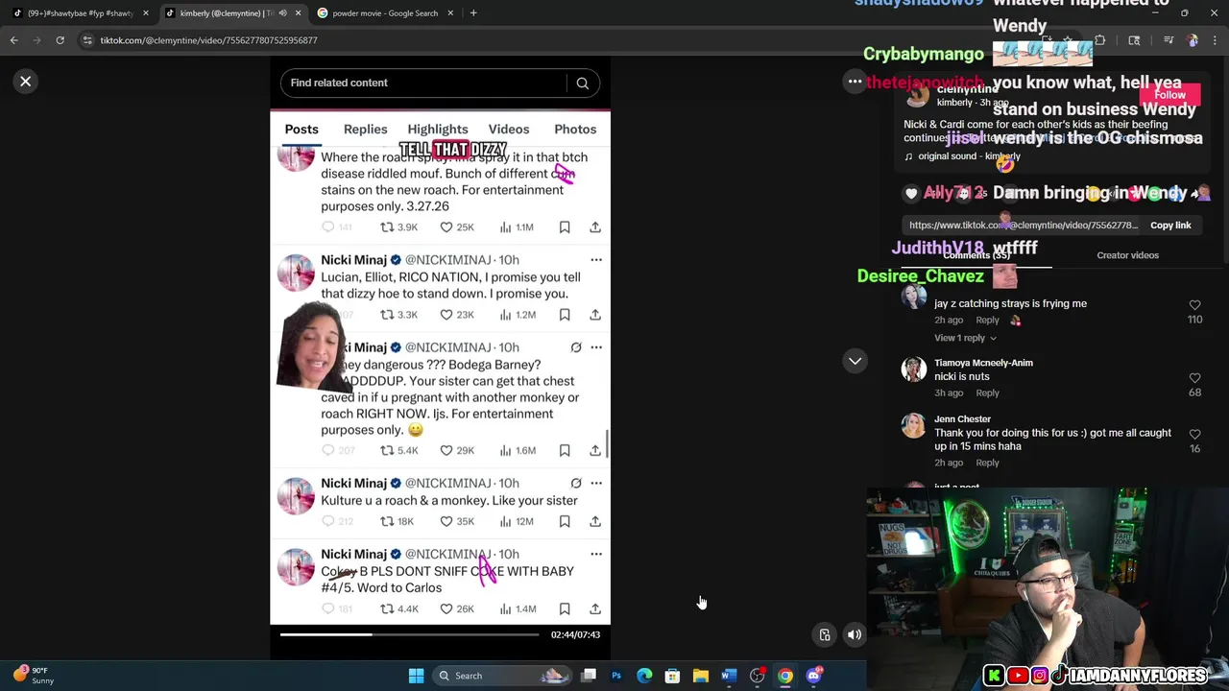
Task: Open Jenn Chester's profile name
Action: (962, 418)
